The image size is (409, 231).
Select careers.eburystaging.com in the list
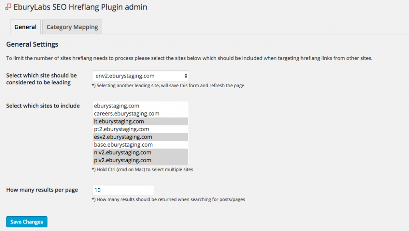point(140,114)
